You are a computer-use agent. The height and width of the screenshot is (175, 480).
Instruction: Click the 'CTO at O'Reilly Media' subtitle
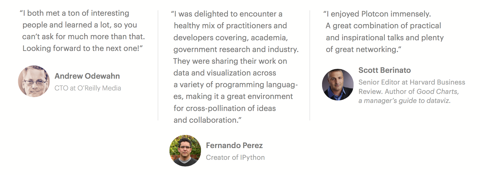(x=88, y=88)
